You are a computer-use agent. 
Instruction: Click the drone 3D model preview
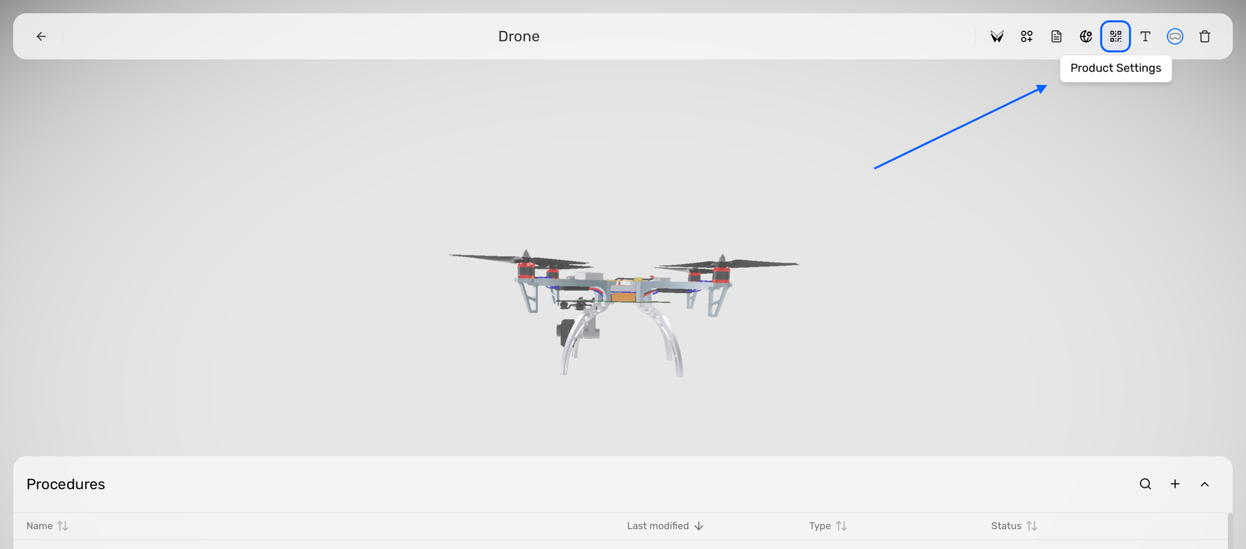[x=623, y=313]
